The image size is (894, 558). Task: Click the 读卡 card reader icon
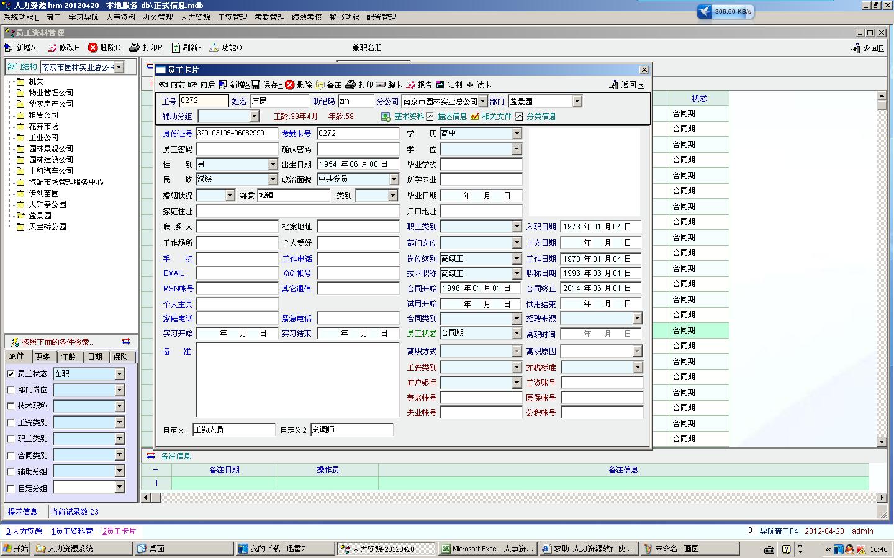[x=471, y=85]
